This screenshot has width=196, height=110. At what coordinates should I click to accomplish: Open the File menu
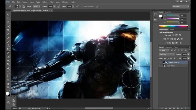click(13, 2)
